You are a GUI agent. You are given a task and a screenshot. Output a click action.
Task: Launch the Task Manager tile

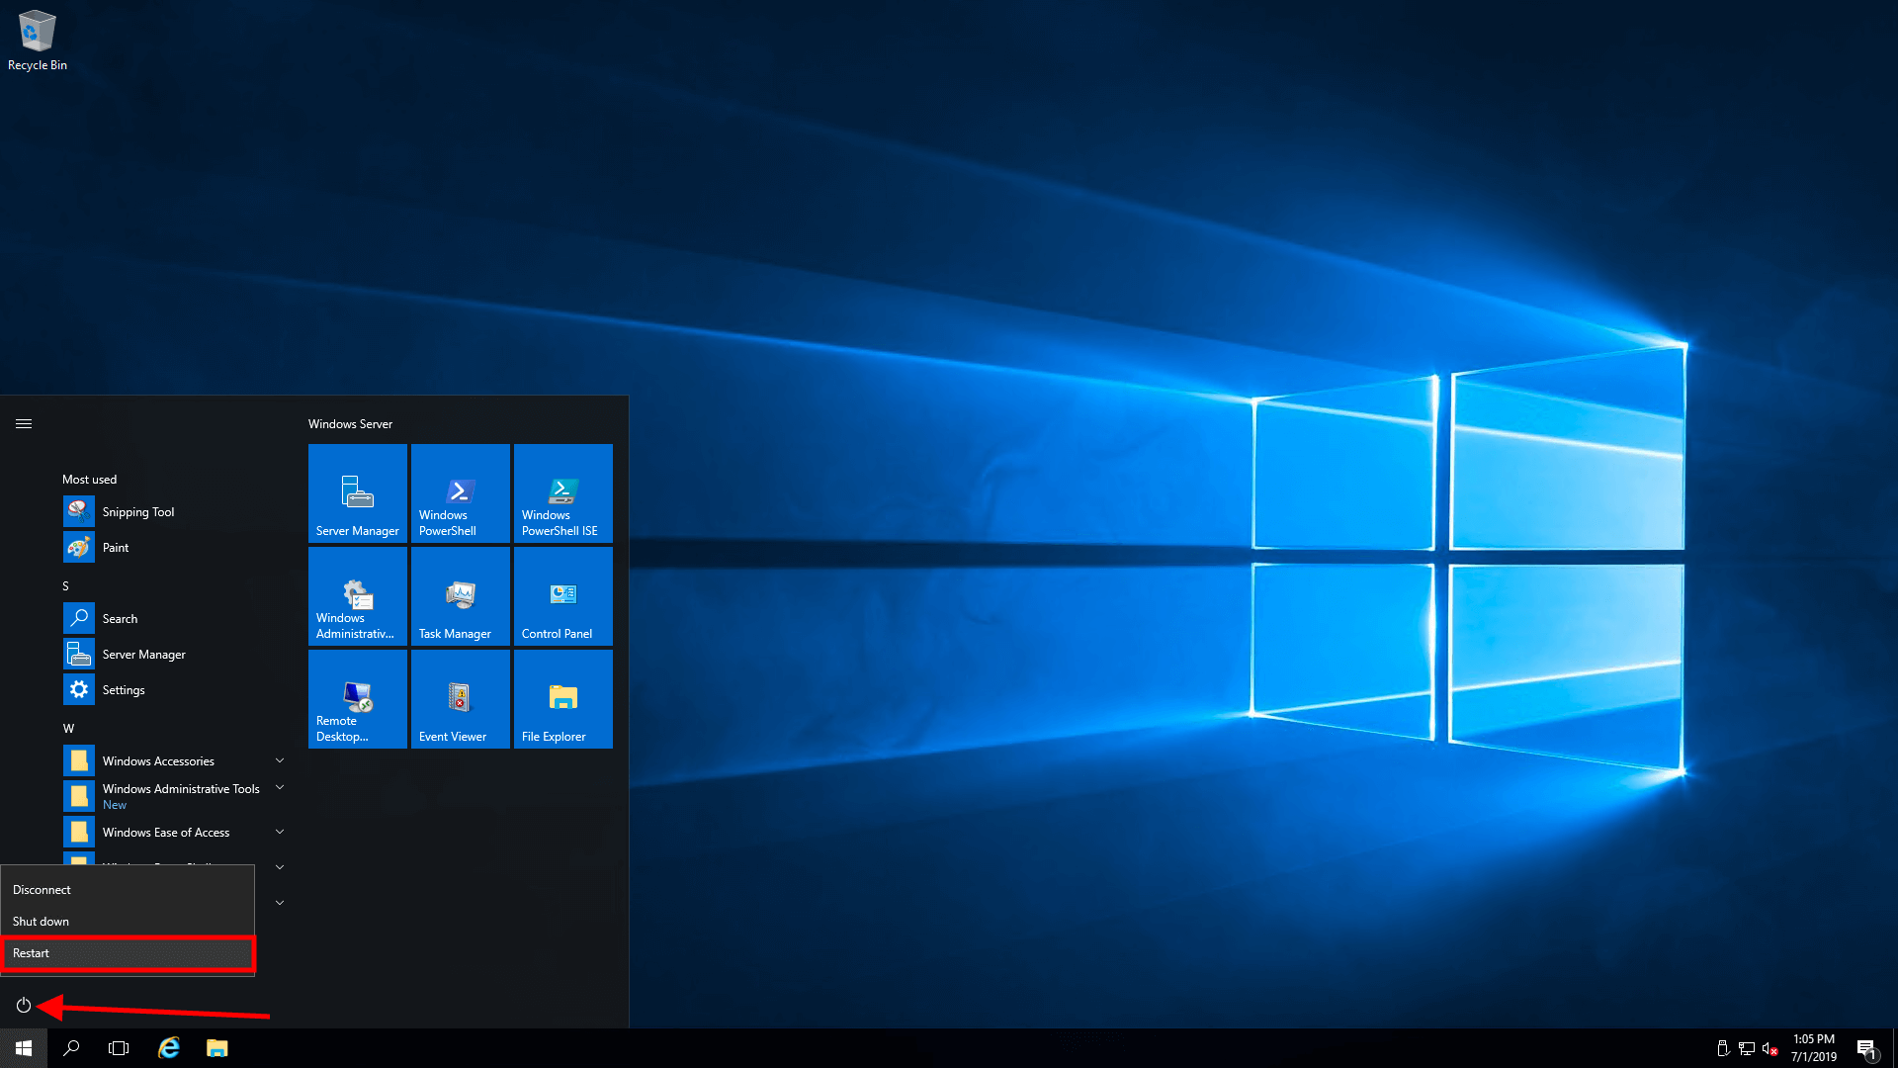(x=461, y=596)
